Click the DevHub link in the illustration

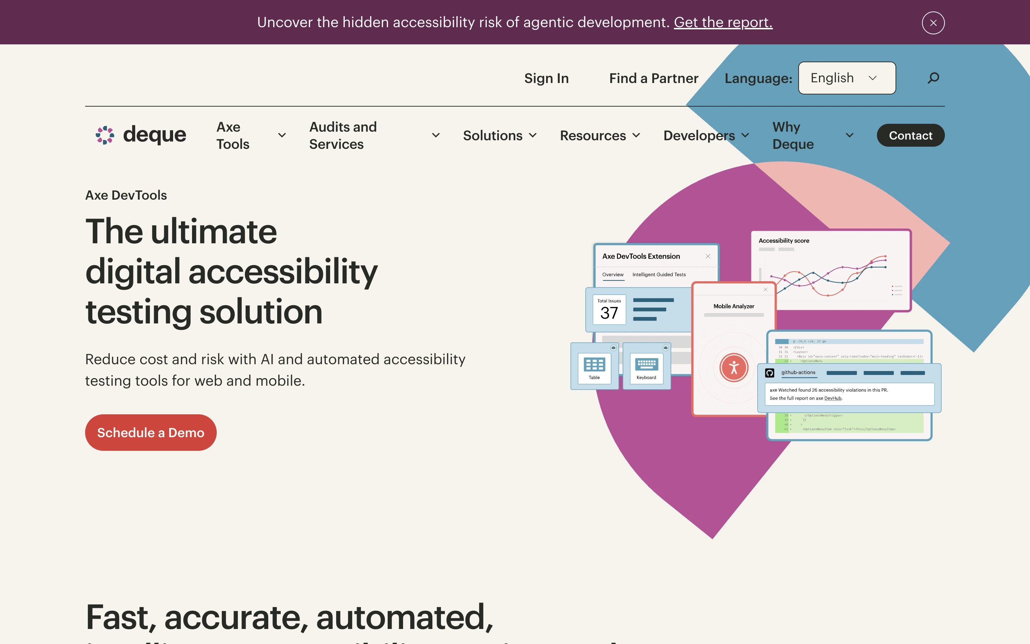point(833,398)
